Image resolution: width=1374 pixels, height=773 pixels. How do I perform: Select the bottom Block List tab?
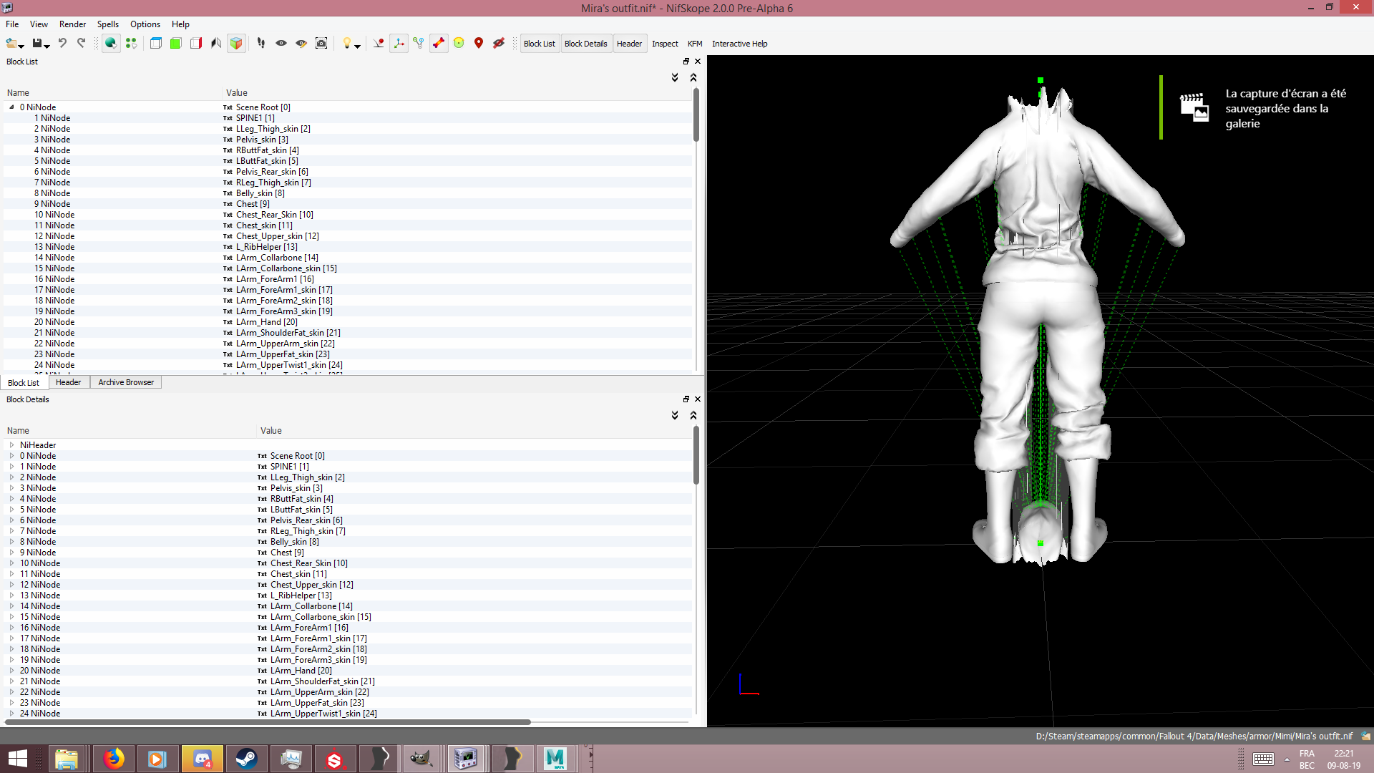click(x=24, y=383)
